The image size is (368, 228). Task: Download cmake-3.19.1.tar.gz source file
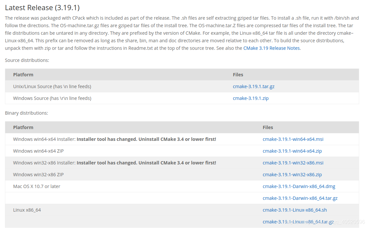point(254,86)
